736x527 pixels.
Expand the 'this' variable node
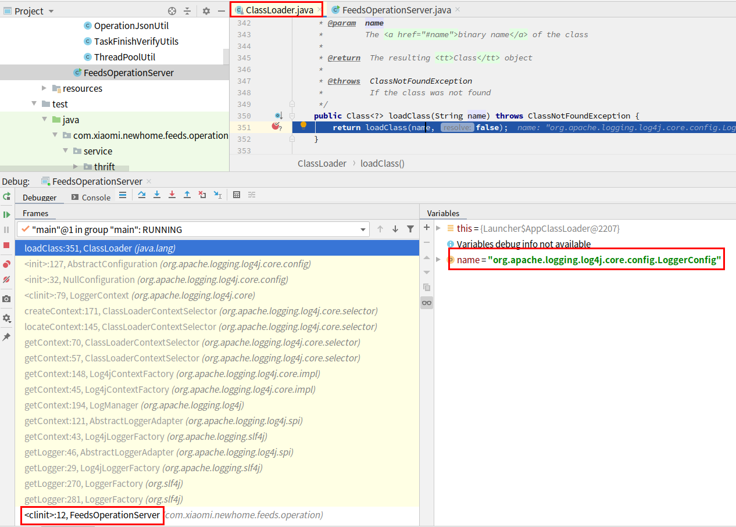tap(439, 228)
